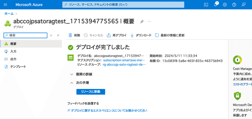Go to ホーム breadcrumb link
This screenshot has width=252, height=119.
9,14
